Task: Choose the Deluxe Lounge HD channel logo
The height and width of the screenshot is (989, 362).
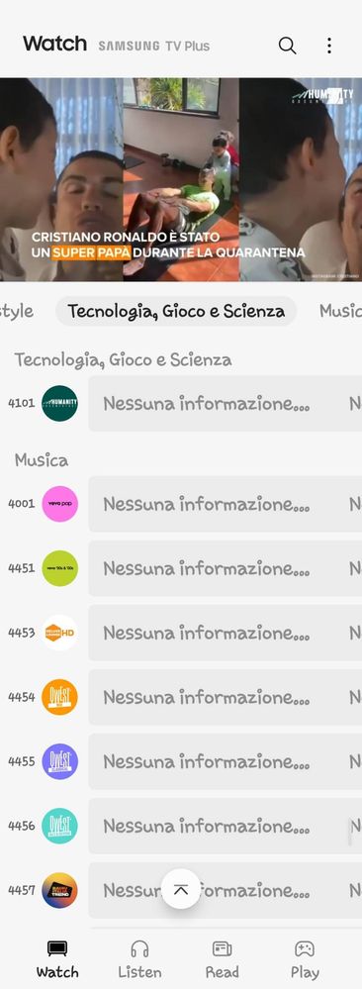Action: [60, 633]
